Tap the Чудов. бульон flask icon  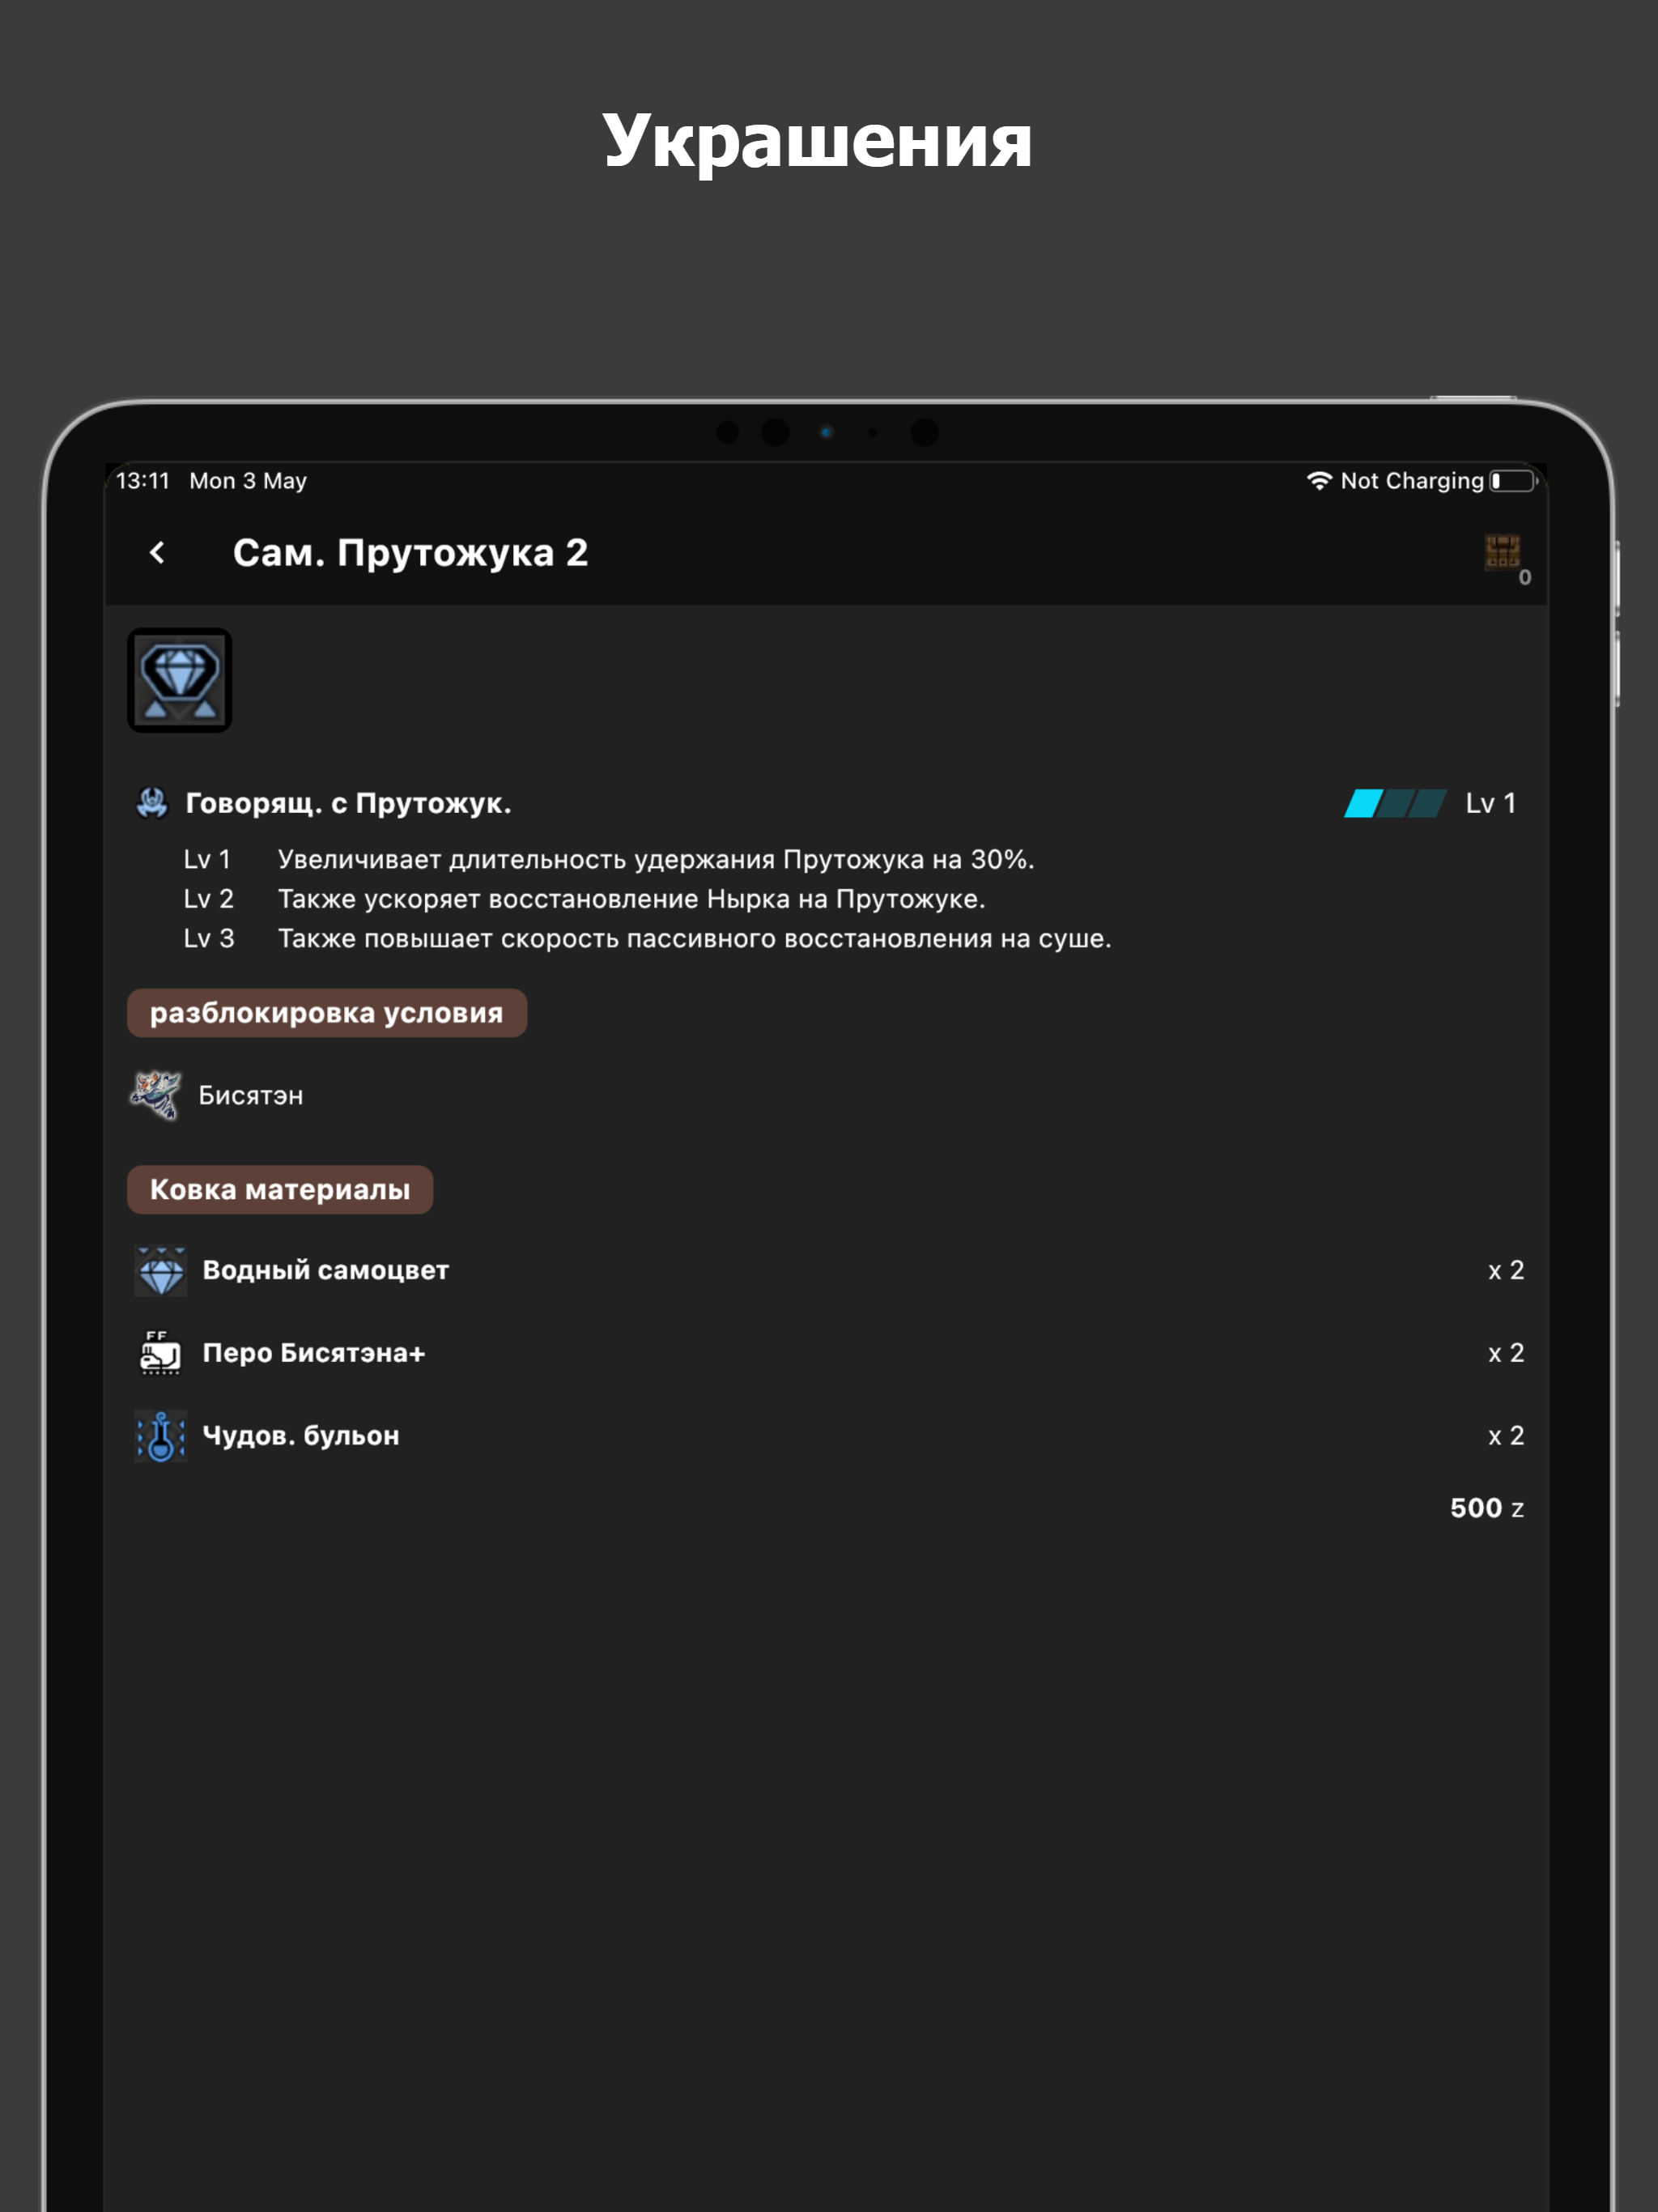point(161,1436)
